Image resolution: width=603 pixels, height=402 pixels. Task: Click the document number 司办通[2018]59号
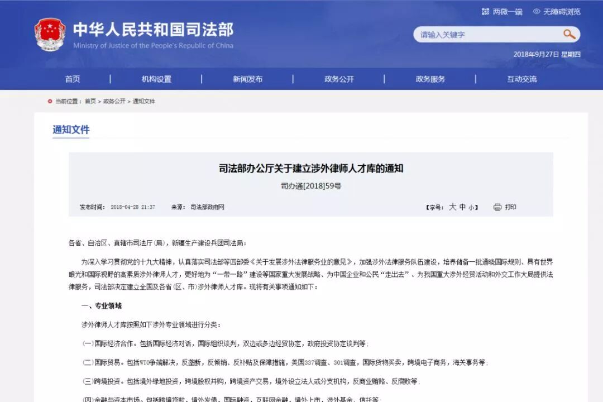(311, 186)
